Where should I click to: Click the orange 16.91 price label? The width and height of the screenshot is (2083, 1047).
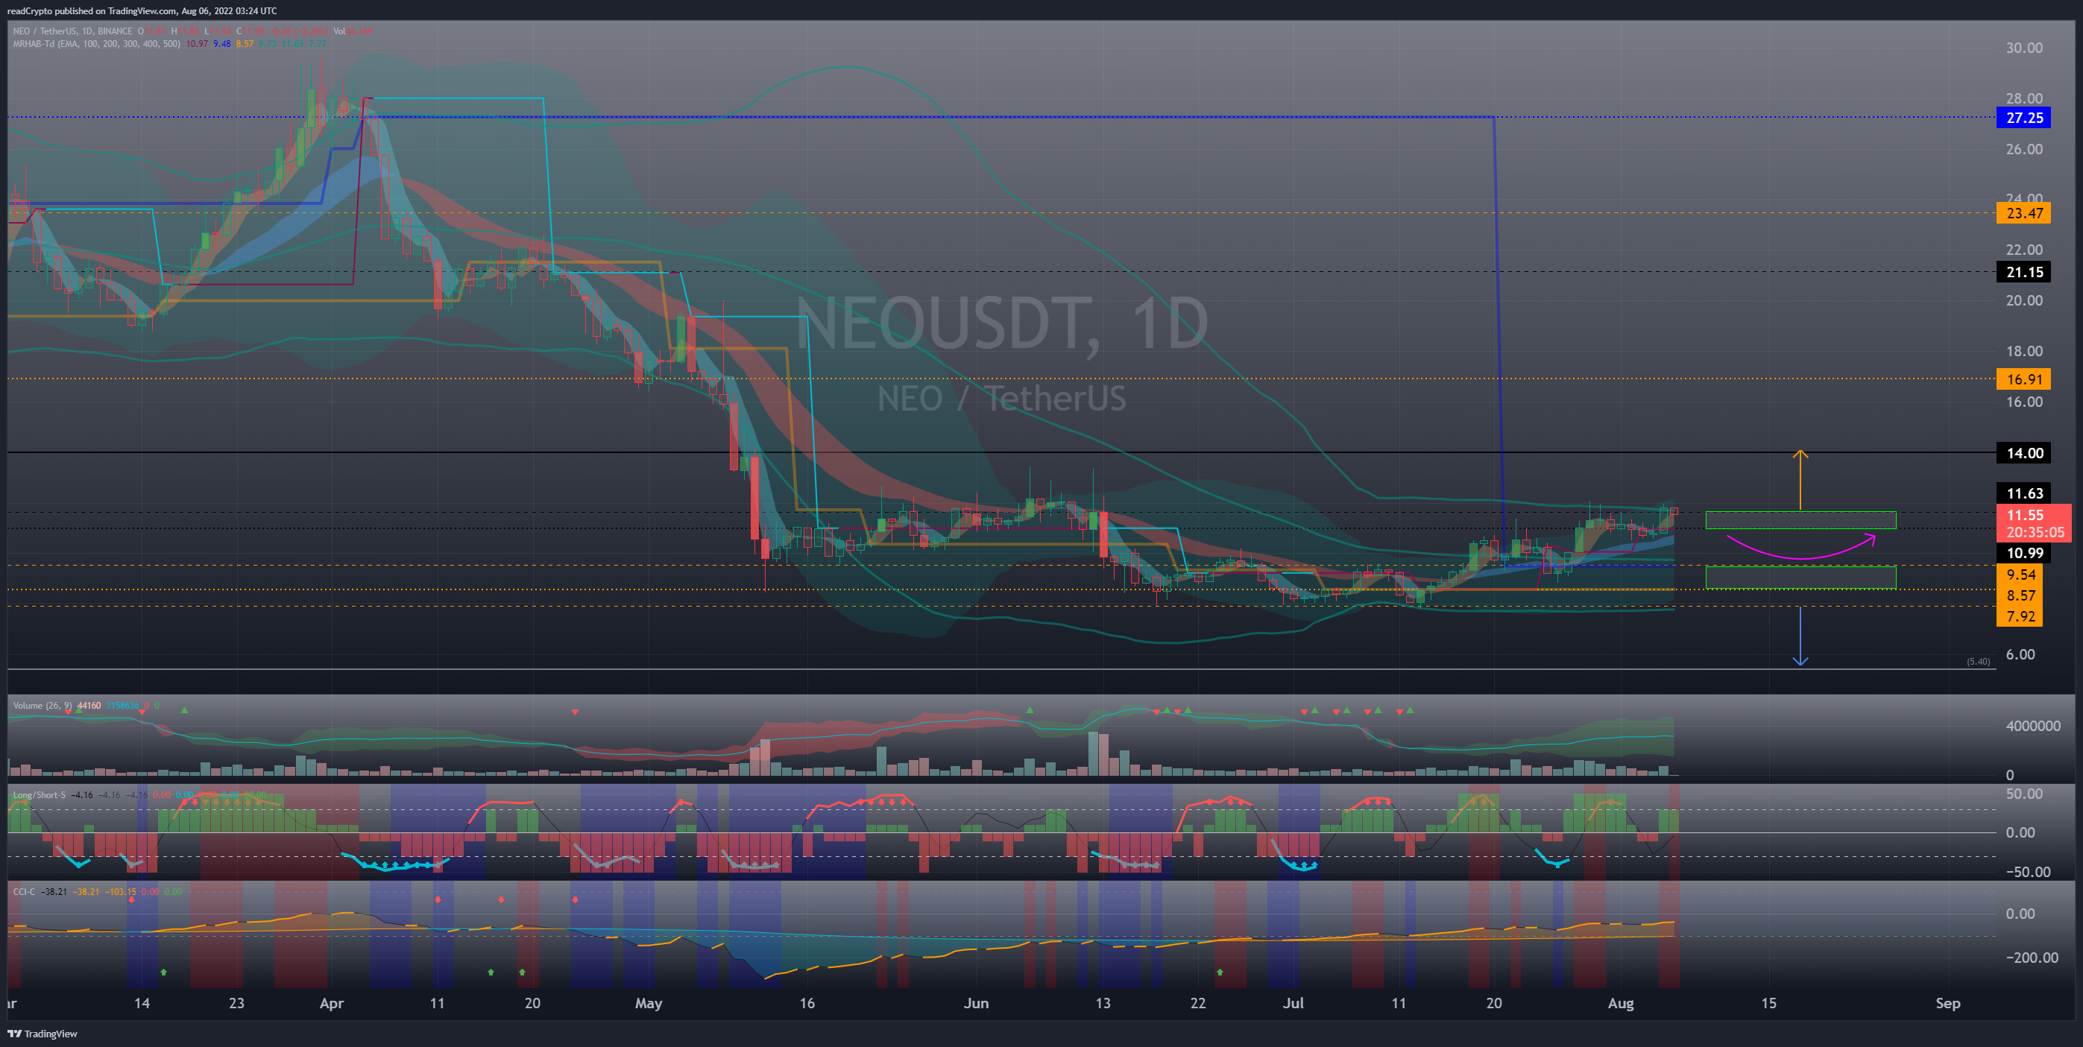(2024, 379)
